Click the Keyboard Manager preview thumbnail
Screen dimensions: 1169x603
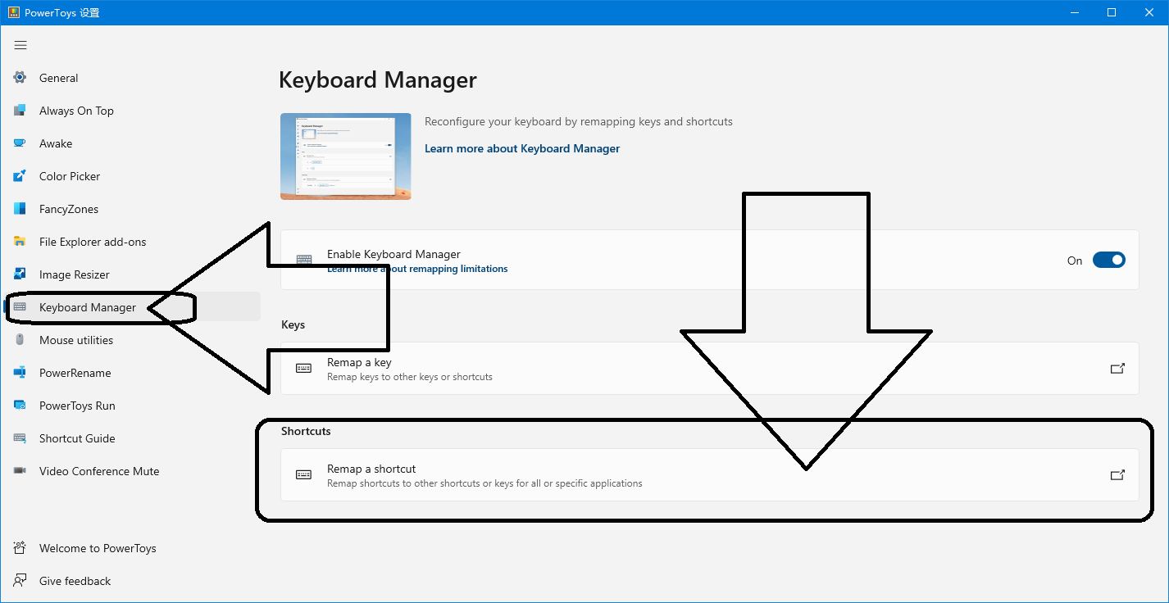[346, 156]
